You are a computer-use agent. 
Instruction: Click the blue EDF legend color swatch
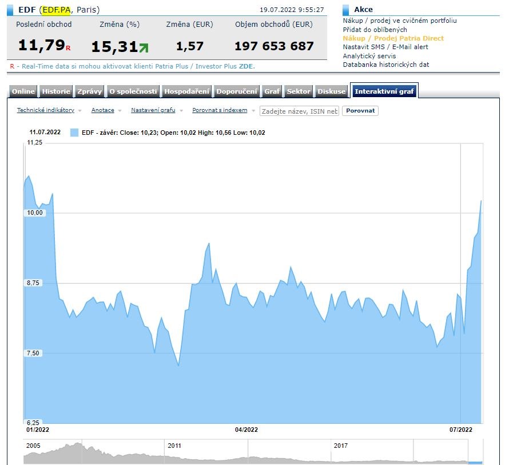tap(74, 133)
